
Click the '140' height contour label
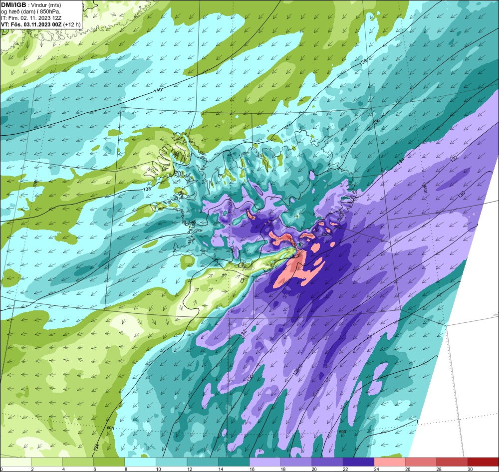point(158,90)
